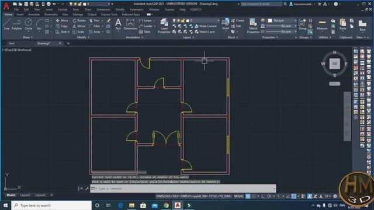Open AutoCAD from Windows taskbar
Image resolution: width=374 pixels, height=210 pixels.
(x=178, y=205)
